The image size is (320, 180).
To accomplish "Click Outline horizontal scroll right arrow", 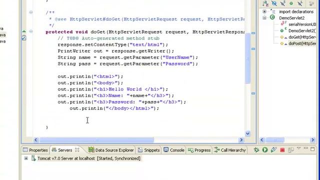I will coord(313,140).
